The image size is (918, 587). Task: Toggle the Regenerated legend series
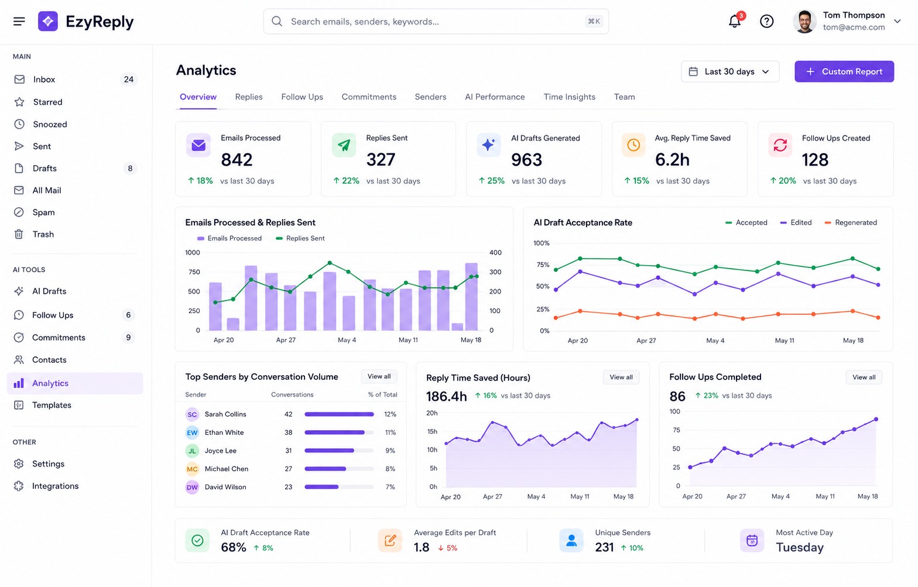851,222
